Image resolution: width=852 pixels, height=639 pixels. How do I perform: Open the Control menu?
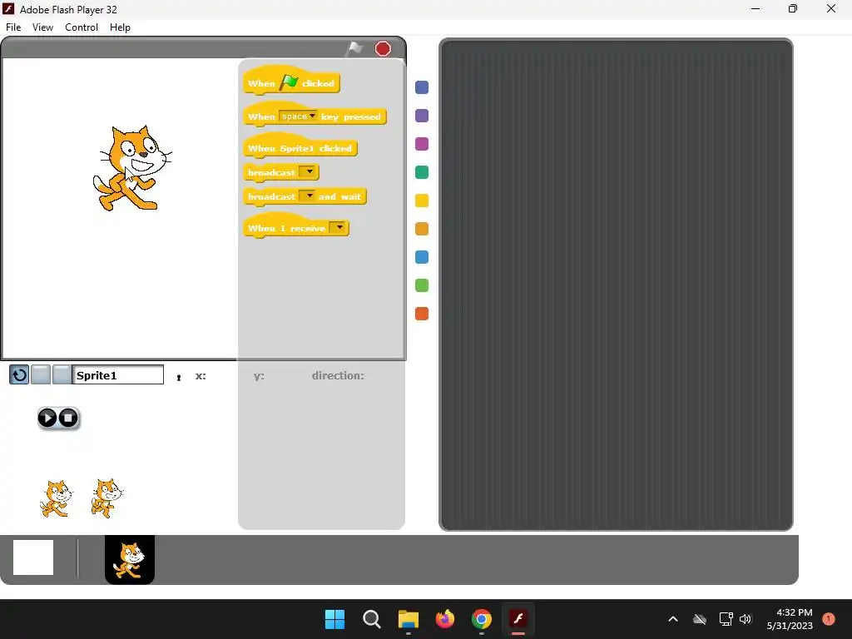(82, 27)
